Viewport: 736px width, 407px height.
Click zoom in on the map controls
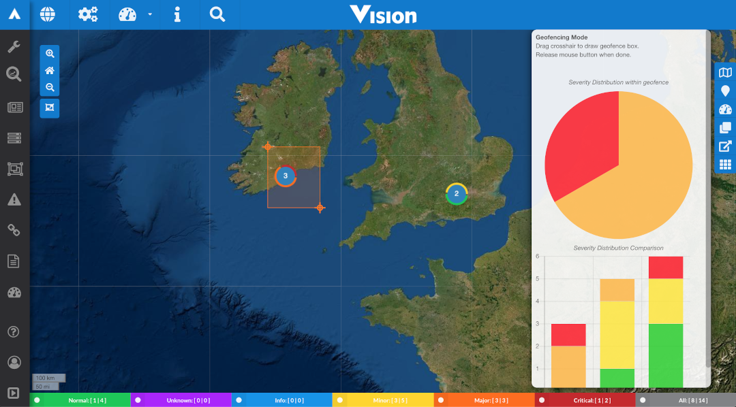pyautogui.click(x=49, y=53)
